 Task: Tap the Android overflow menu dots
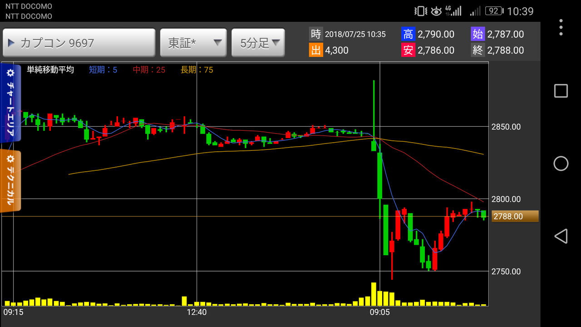[x=561, y=27]
